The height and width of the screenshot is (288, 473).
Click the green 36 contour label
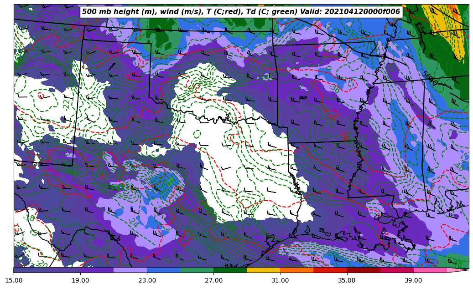pyautogui.click(x=335, y=89)
